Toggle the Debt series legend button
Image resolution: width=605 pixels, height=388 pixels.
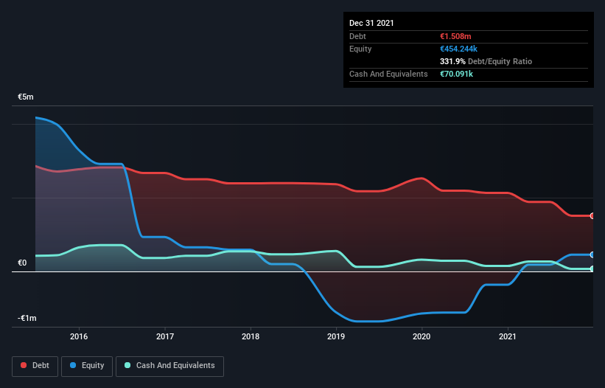35,366
